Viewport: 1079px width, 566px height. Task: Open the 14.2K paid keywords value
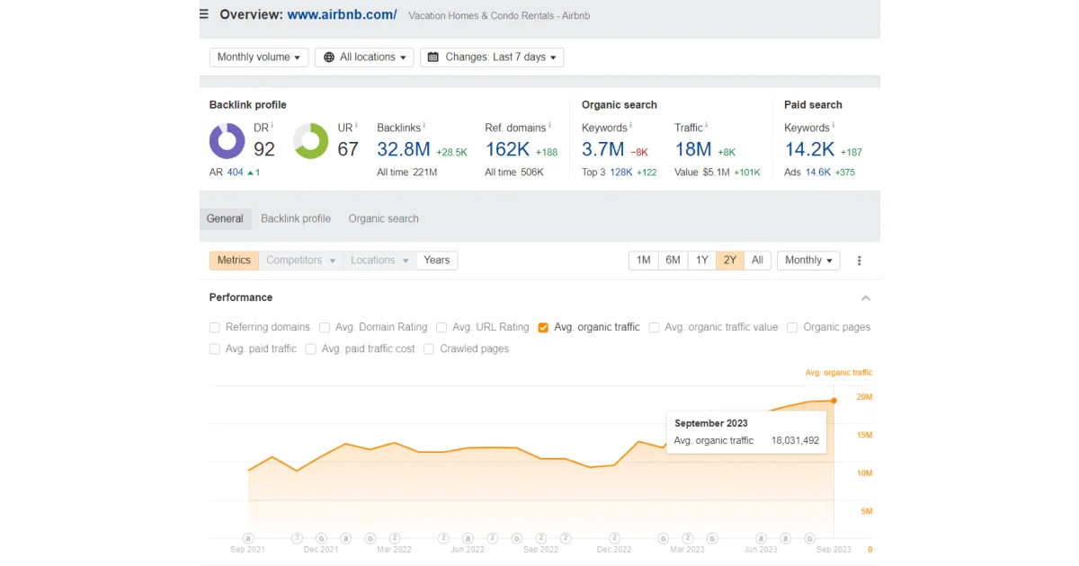[x=809, y=149]
